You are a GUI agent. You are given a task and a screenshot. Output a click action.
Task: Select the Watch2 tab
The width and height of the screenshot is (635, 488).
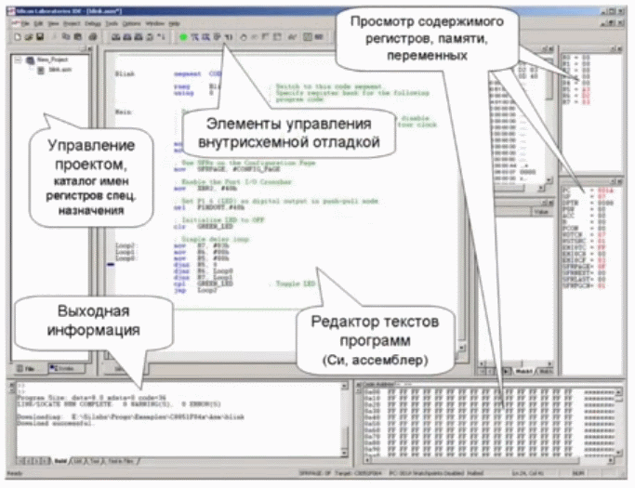click(x=547, y=371)
